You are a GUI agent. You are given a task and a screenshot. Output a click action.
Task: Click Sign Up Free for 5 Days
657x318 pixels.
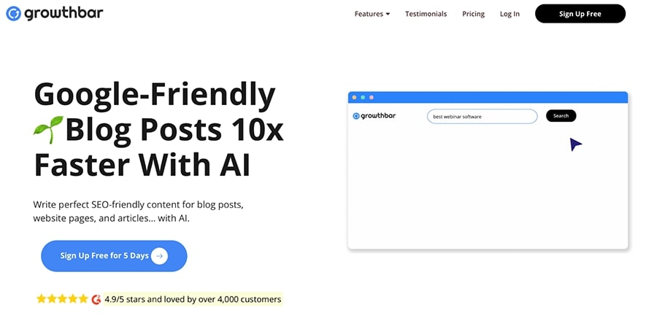113,256
